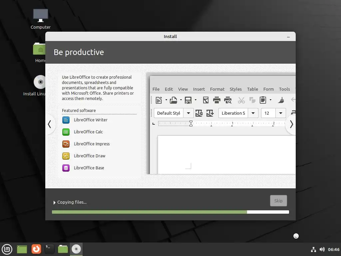
Task: Open the Files manager taskbar icon
Action: pos(63,249)
